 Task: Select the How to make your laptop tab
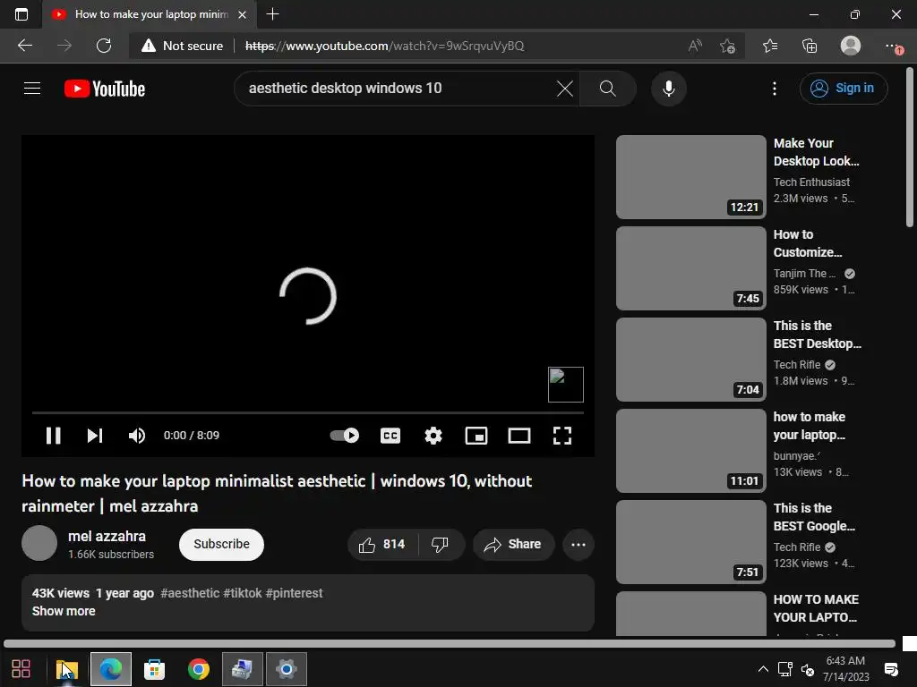click(151, 14)
